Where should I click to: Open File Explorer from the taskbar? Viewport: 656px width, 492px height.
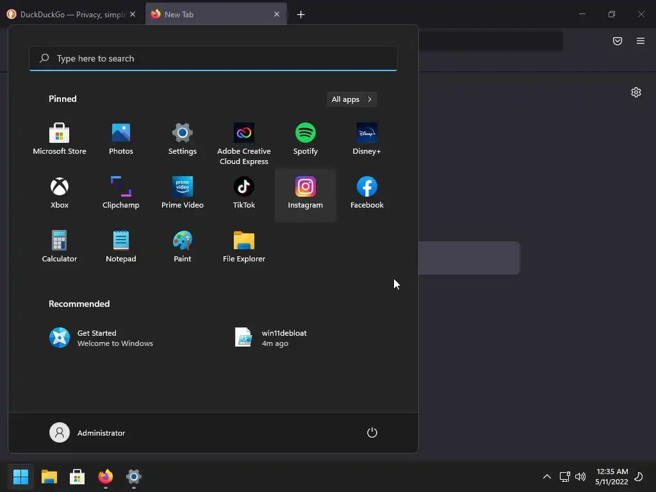click(x=49, y=477)
